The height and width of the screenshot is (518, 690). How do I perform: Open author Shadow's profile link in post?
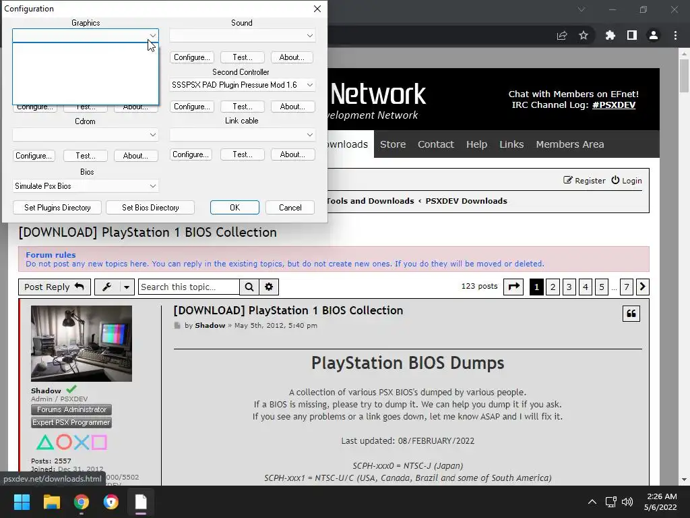pos(210,326)
